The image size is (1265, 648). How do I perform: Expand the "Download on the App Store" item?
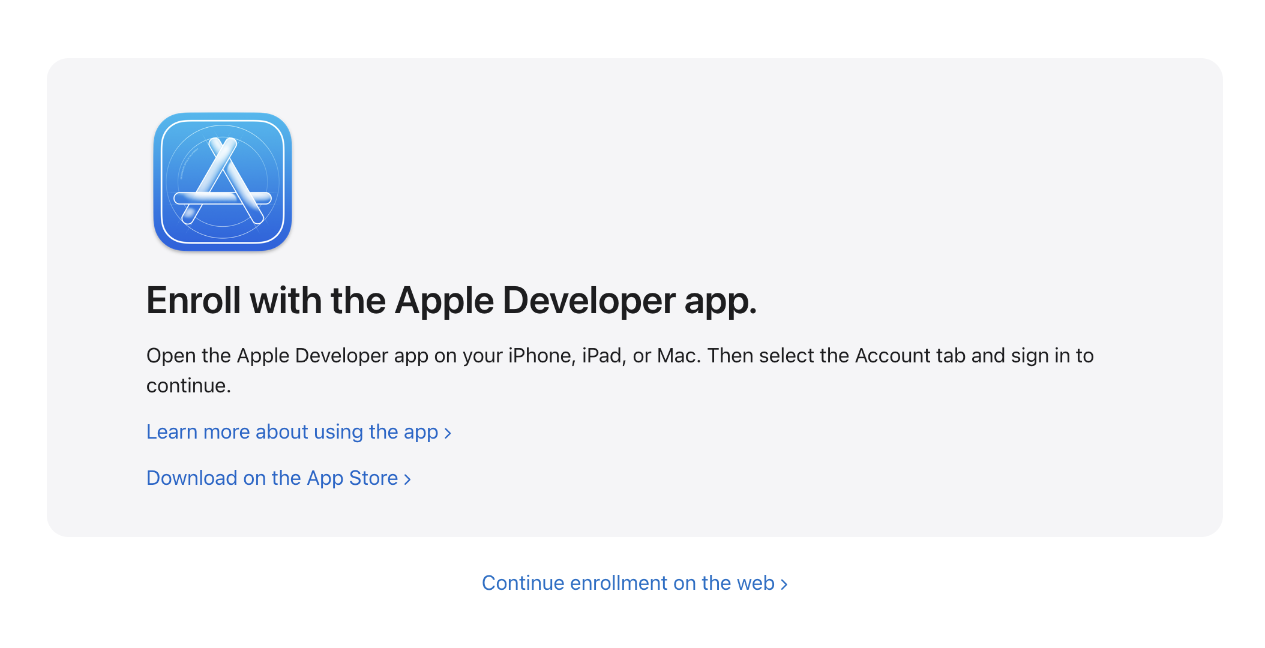tap(271, 478)
